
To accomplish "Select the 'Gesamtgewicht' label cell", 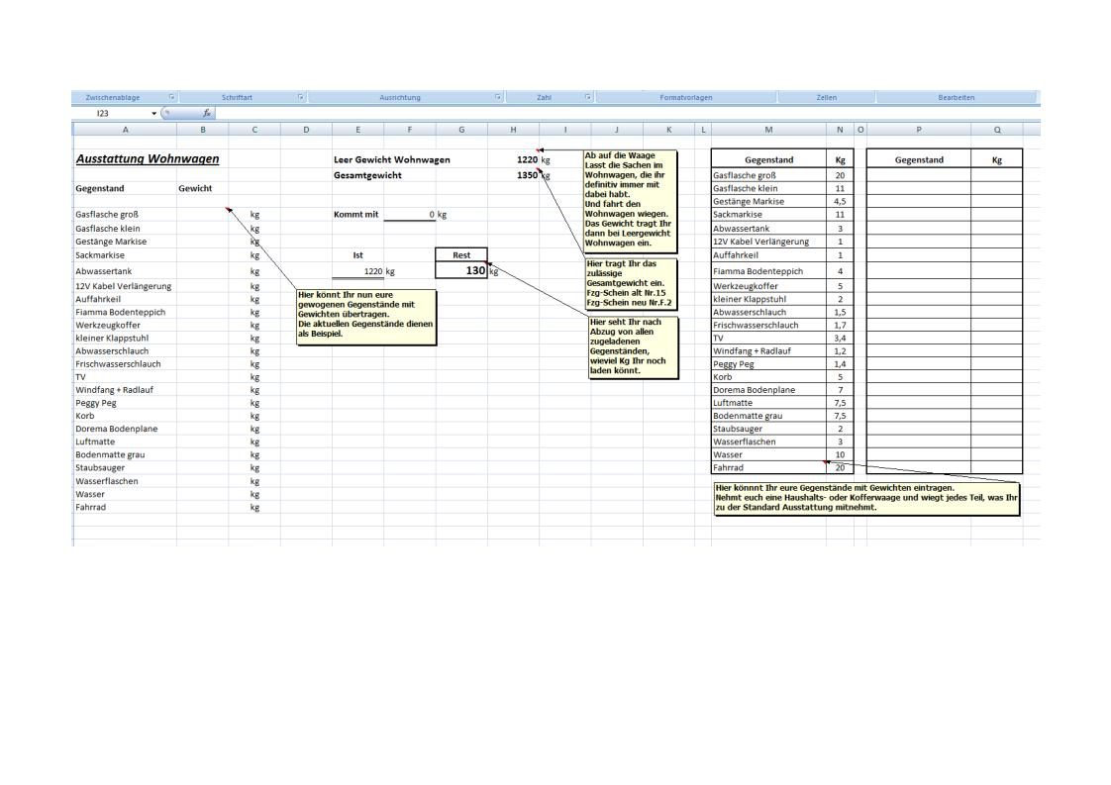I will pyautogui.click(x=367, y=175).
